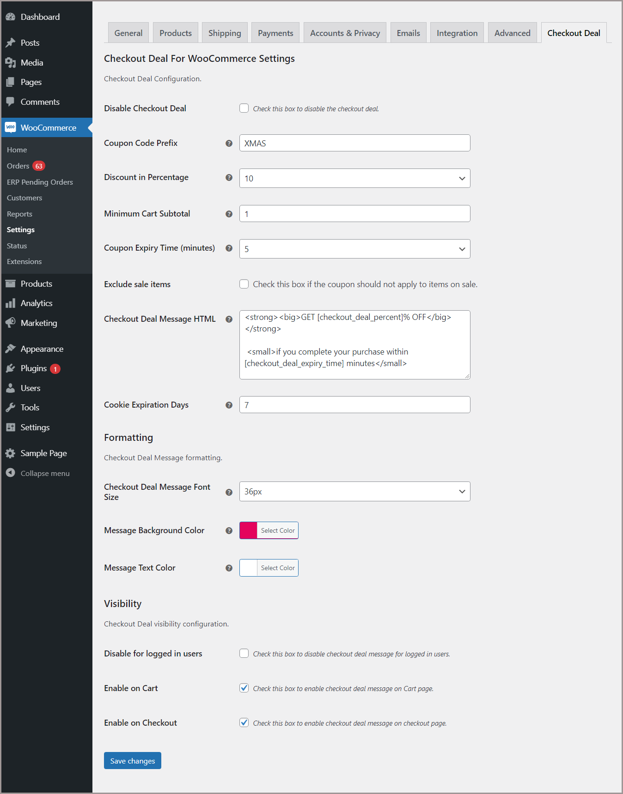Switch to the Products settings tab
Image resolution: width=623 pixels, height=794 pixels.
coord(176,33)
